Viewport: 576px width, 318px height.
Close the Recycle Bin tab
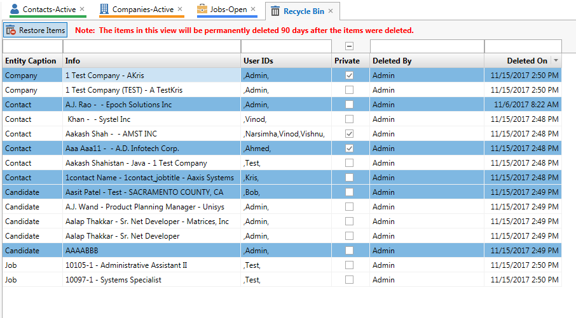tap(331, 11)
